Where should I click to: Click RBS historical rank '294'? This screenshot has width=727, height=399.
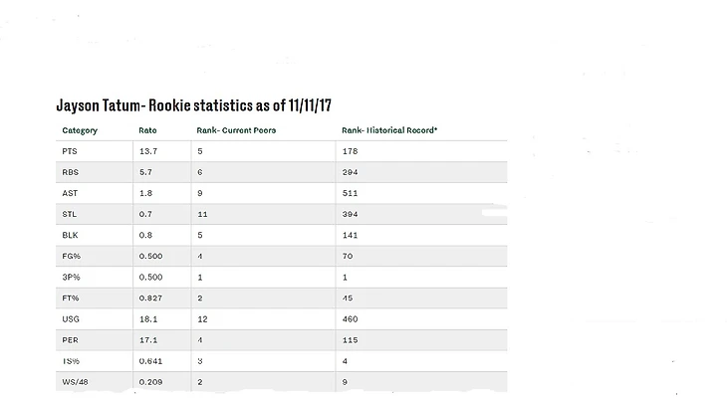350,172
